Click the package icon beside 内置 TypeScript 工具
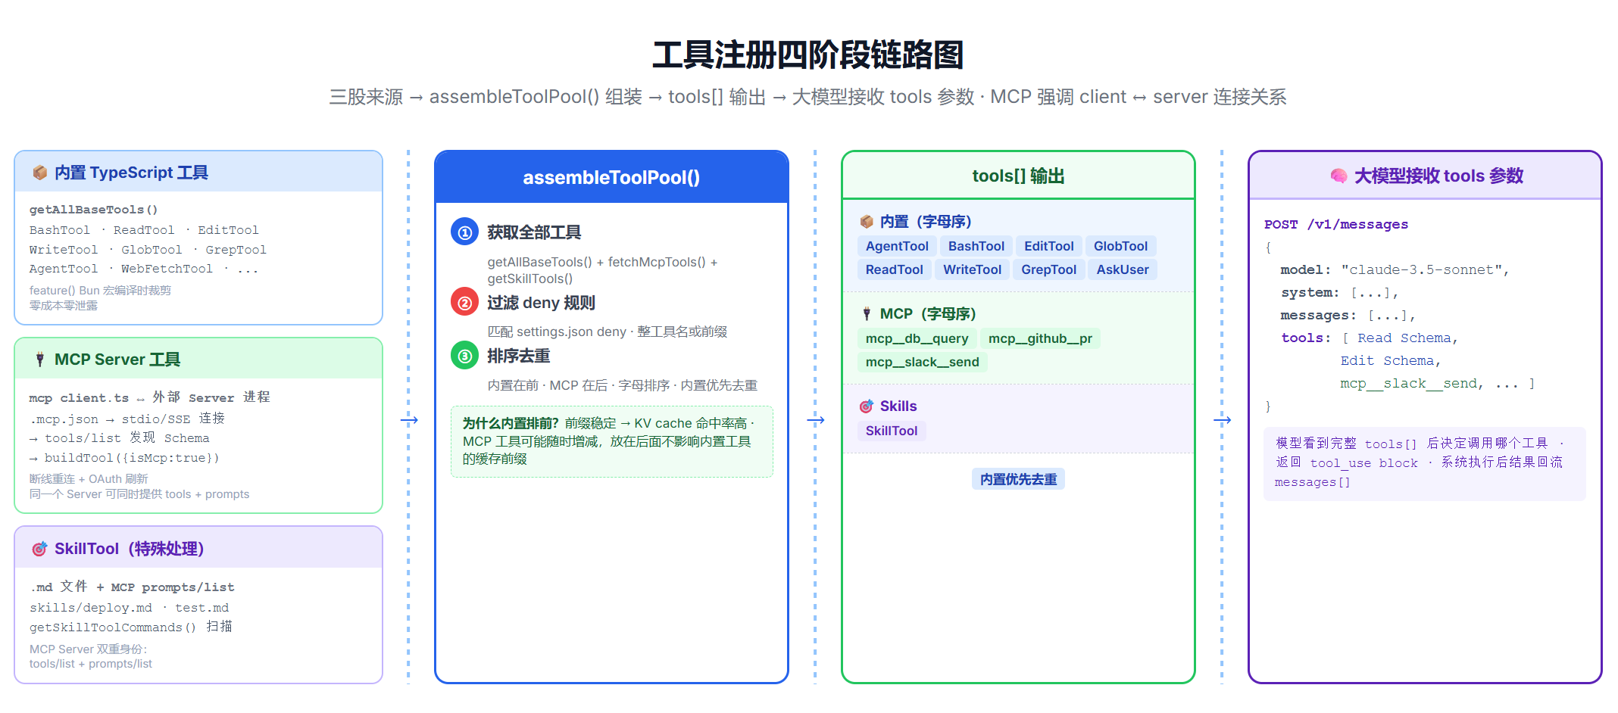 tap(40, 173)
